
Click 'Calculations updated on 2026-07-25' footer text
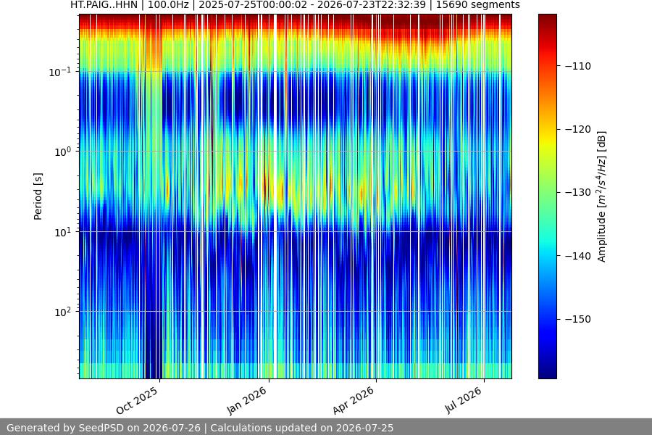302,428
